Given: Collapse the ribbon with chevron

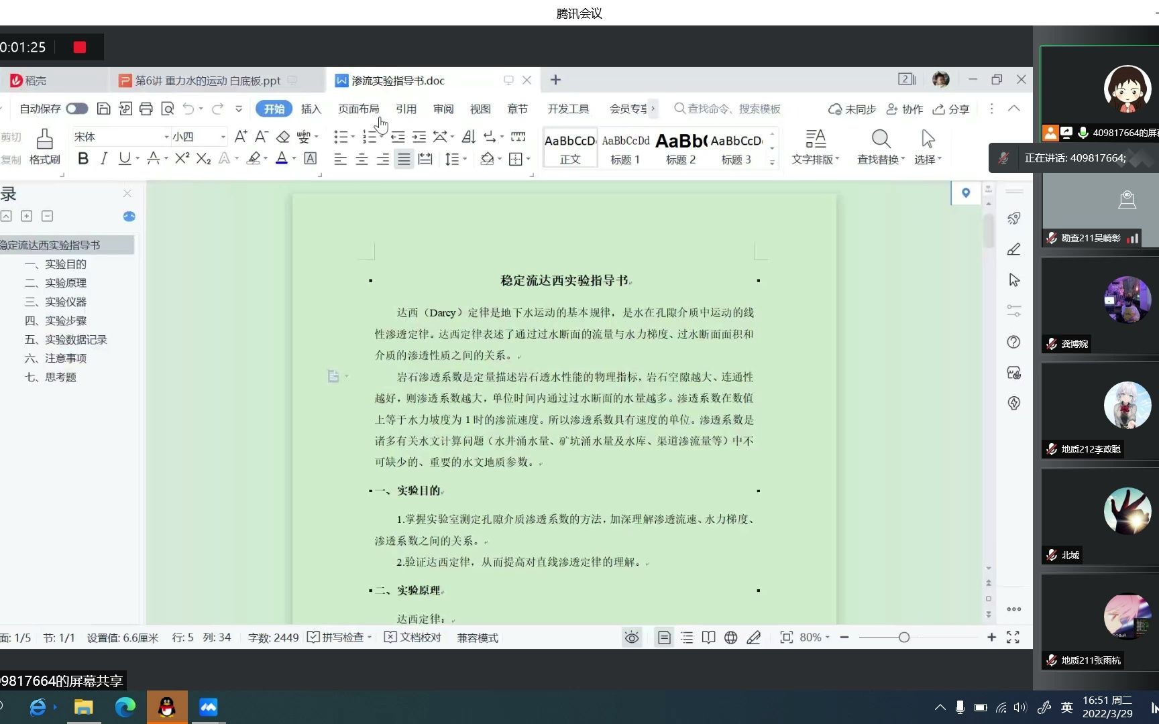Looking at the screenshot, I should [1014, 109].
